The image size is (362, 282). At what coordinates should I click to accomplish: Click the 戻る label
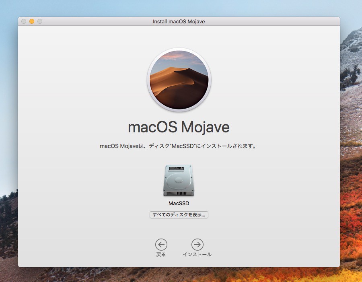pyautogui.click(x=161, y=255)
